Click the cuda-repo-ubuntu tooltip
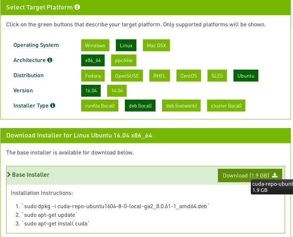 [272, 187]
